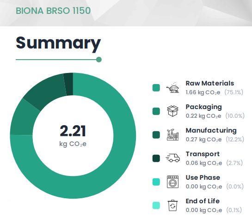Click the '1.66 kg CO₂e' value

203,92
